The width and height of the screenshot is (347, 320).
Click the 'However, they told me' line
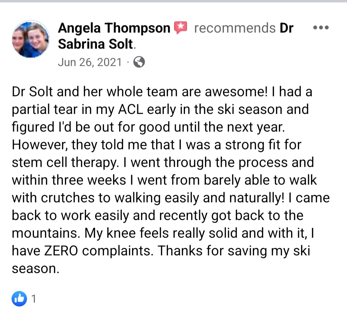[156, 145]
